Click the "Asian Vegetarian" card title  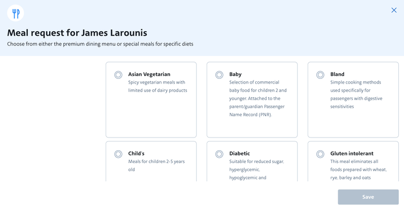(x=149, y=74)
